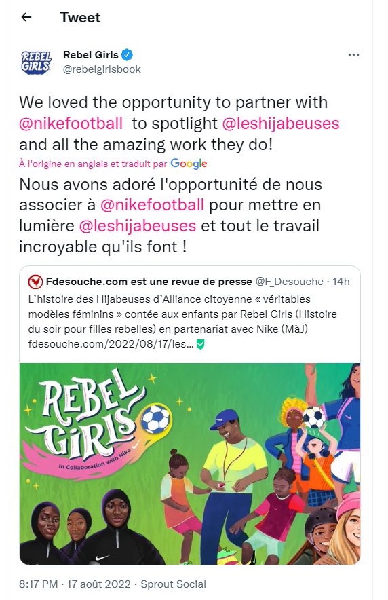Open the @nikefootball mention in English text
Image resolution: width=388 pixels, height=600 pixels.
point(71,124)
